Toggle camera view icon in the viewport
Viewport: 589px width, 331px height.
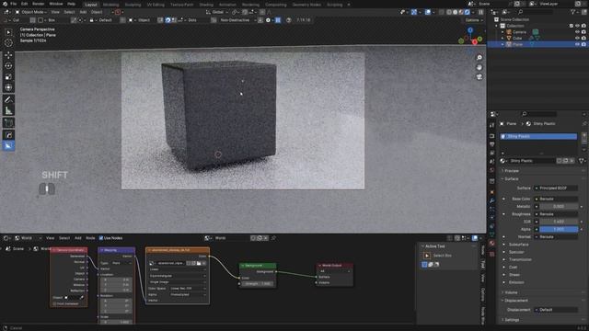tap(479, 77)
